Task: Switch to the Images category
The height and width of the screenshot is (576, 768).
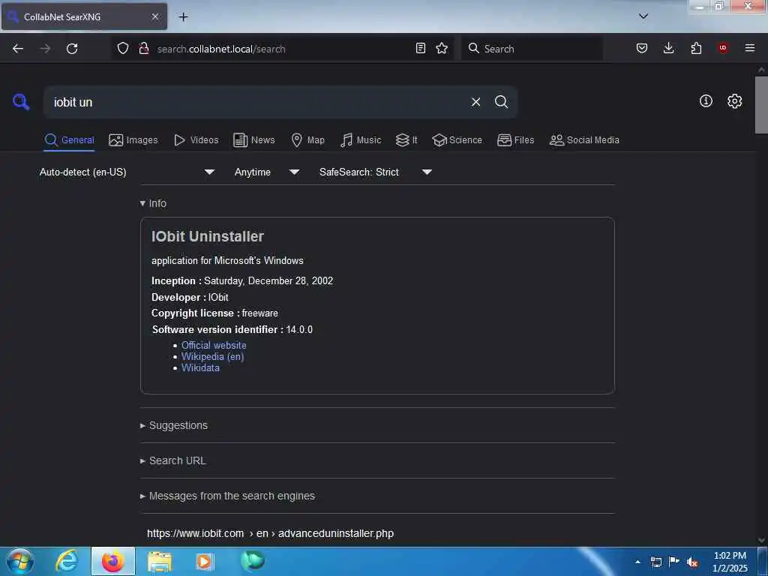Action: tap(133, 140)
